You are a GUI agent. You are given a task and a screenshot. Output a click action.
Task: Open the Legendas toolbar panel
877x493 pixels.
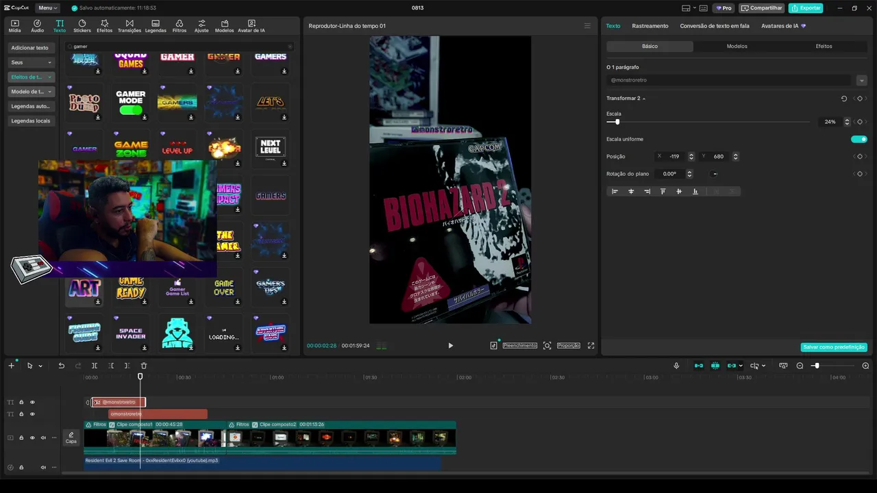point(156,26)
